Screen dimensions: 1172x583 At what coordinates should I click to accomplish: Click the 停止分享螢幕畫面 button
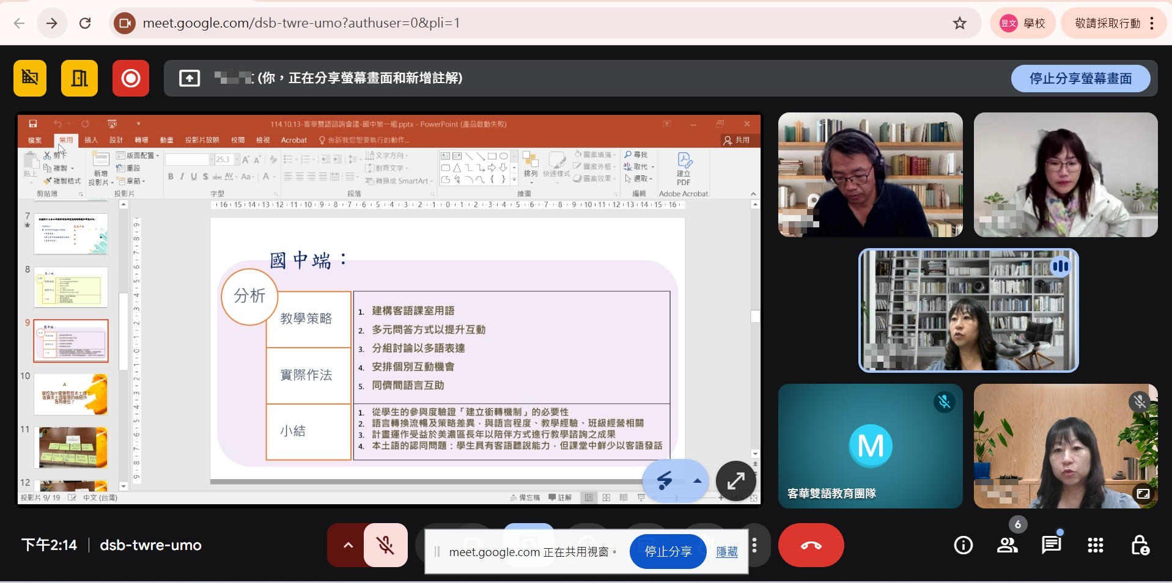click(x=1080, y=79)
